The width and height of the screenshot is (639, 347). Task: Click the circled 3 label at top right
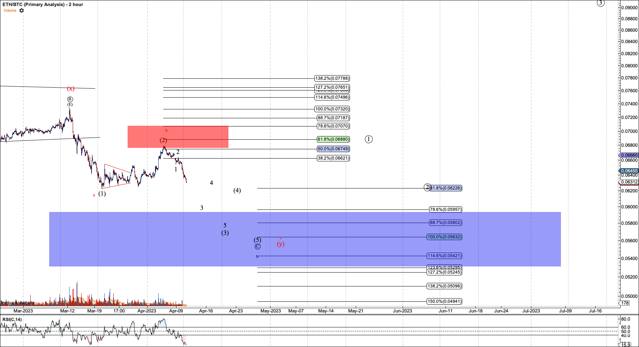601,3
